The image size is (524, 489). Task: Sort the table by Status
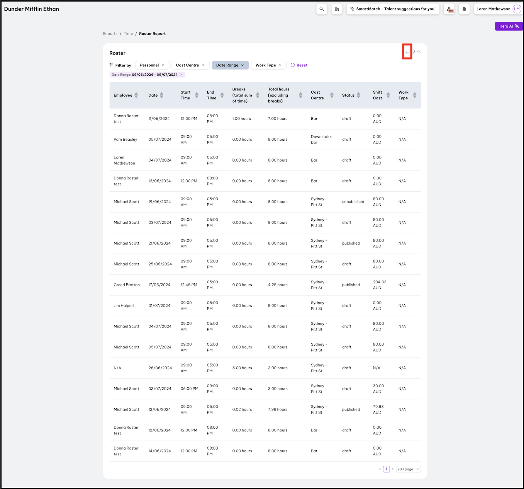[x=358, y=95]
